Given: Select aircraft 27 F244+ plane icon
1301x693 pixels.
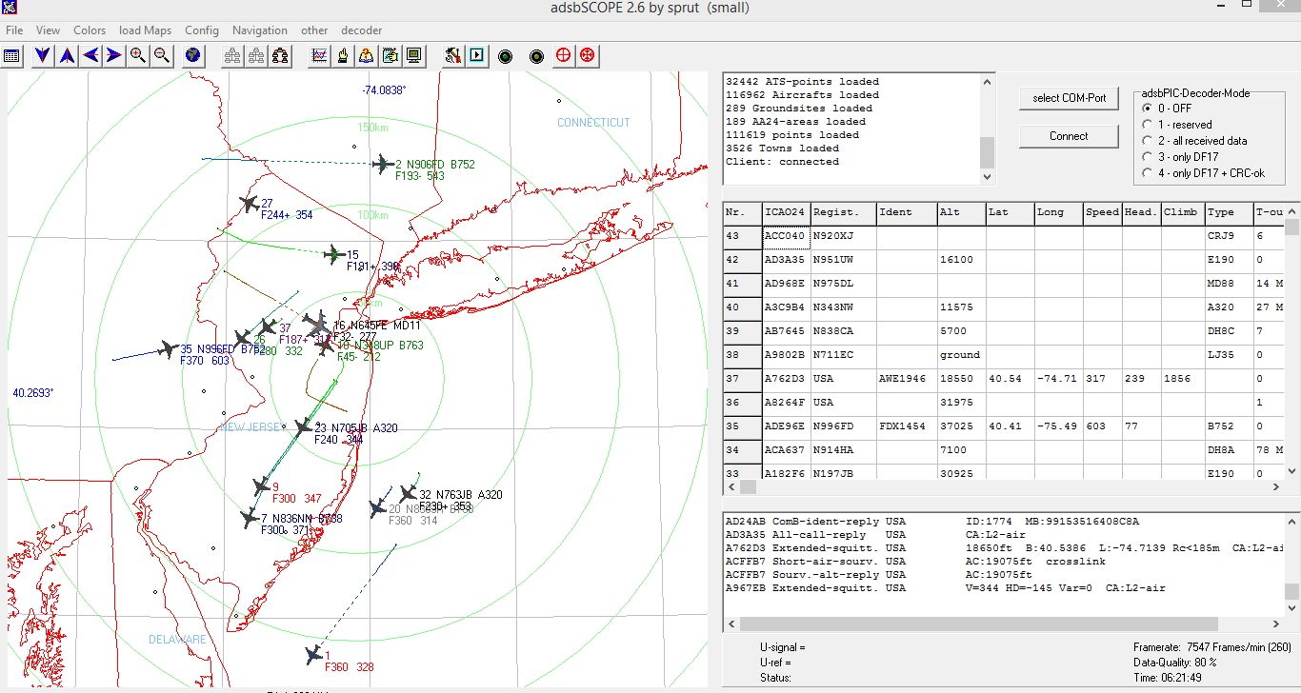Looking at the screenshot, I should (x=250, y=204).
